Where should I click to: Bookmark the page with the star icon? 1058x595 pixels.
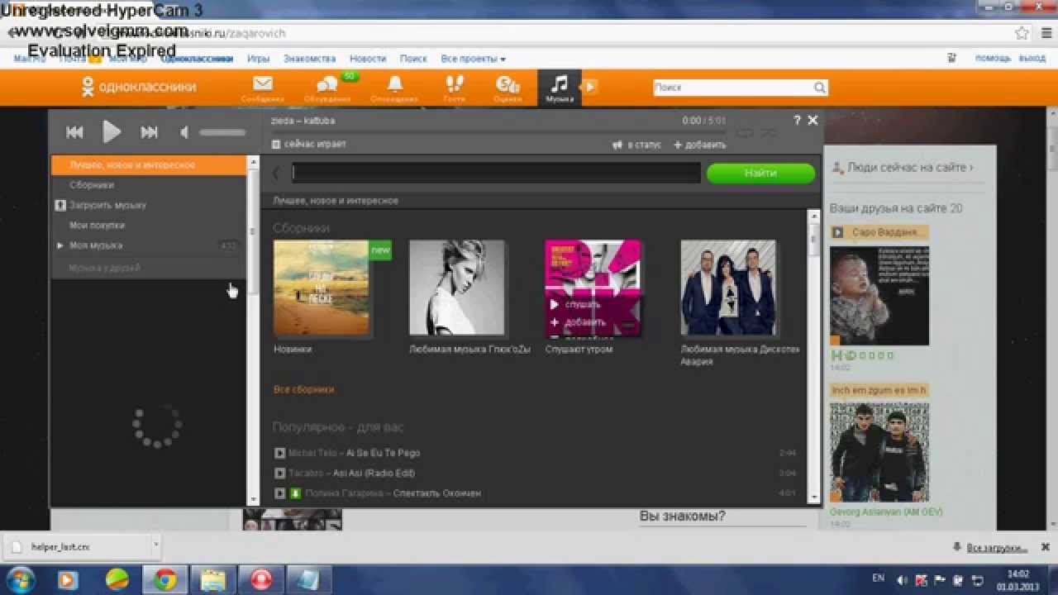pyautogui.click(x=1022, y=34)
